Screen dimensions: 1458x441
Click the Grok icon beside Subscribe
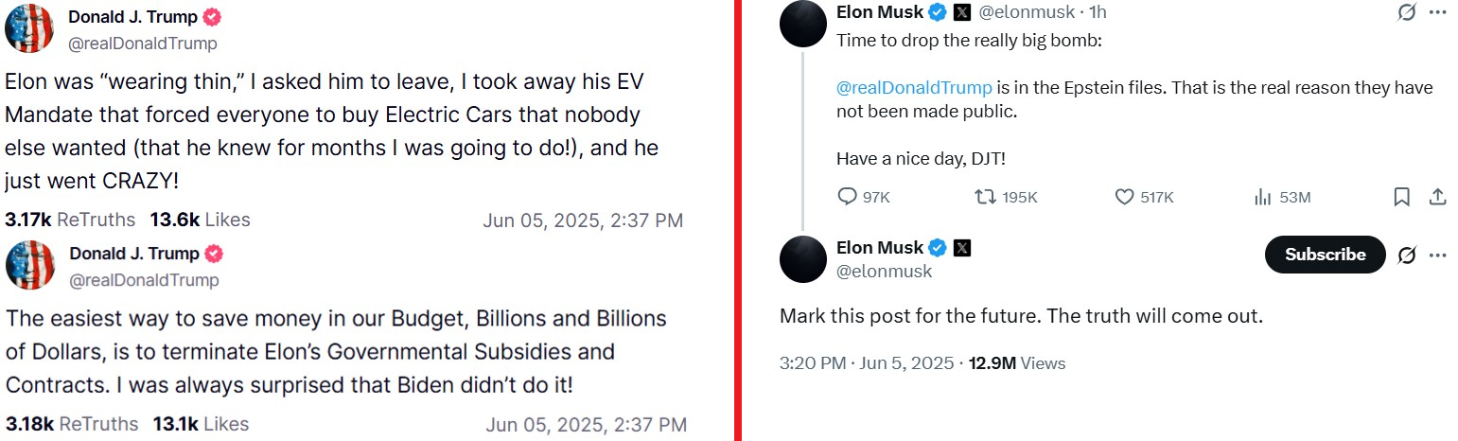[x=1407, y=256]
